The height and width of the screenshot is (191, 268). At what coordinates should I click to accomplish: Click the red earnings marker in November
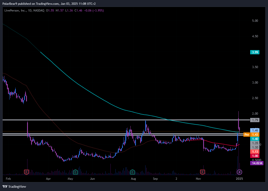pyautogui.click(x=202, y=172)
